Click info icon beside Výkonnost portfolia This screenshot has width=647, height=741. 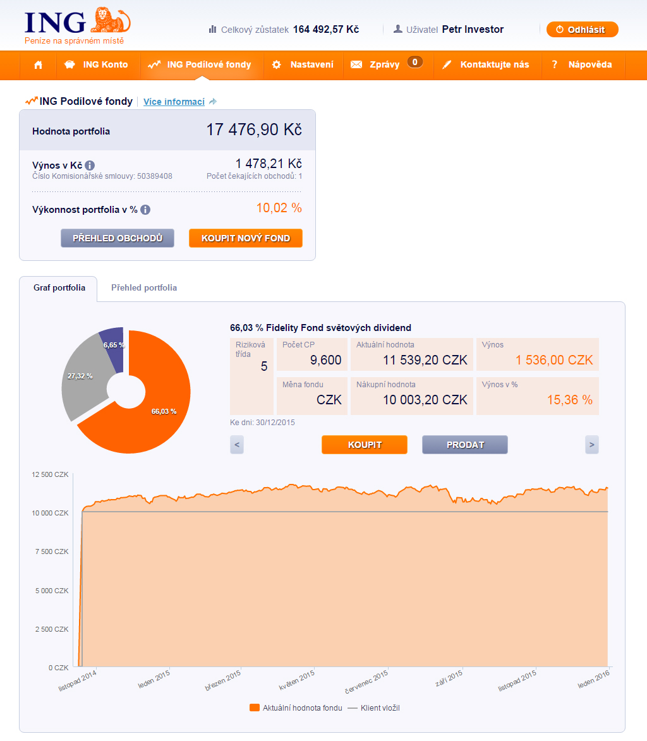146,210
